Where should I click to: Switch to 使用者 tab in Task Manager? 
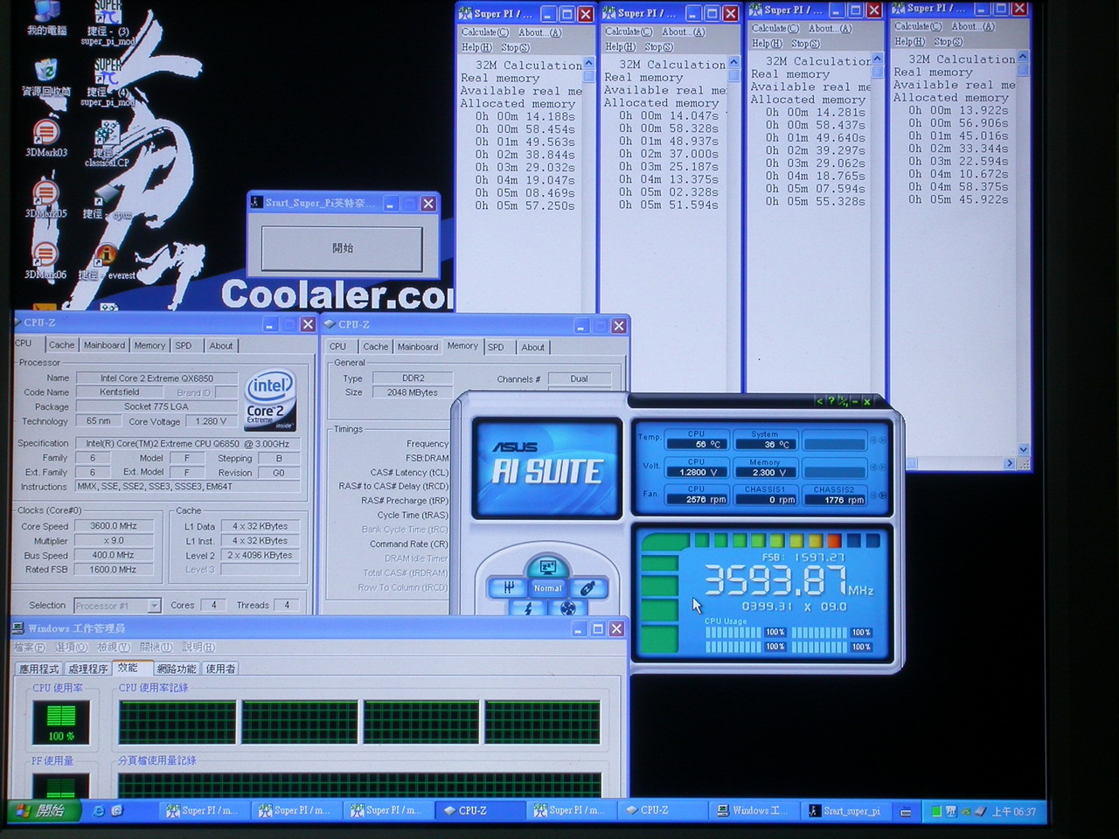point(220,669)
